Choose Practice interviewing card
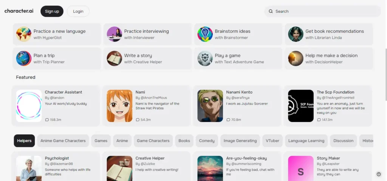387x181 pixels. (x=148, y=34)
